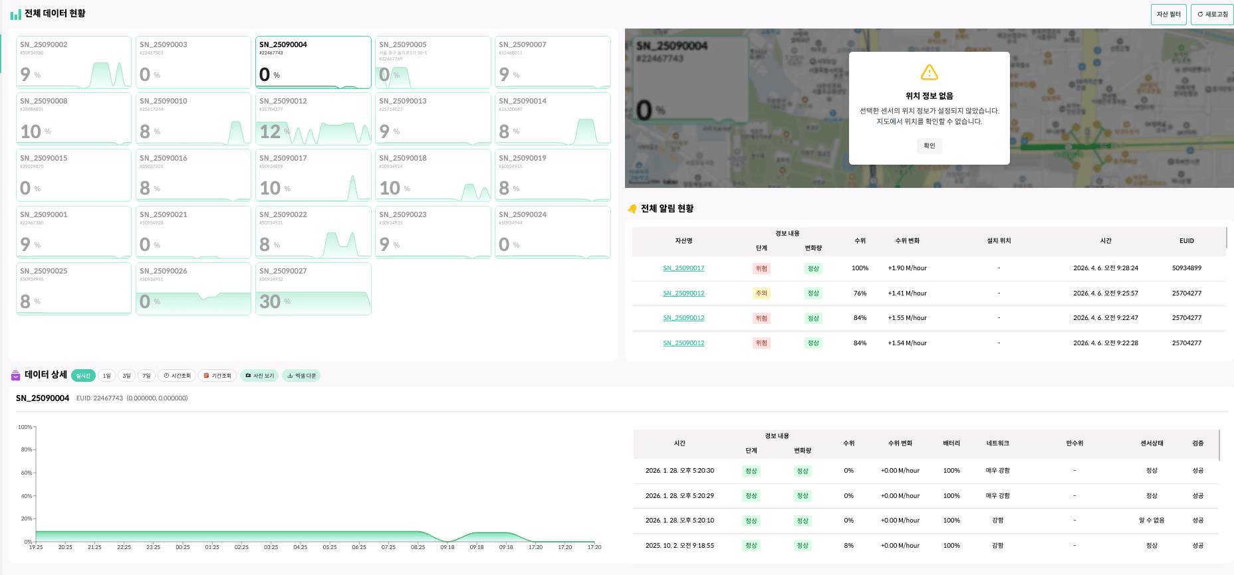The image size is (1234, 575).
Task: Open the SN_25090017 link in alarm table
Action: (x=683, y=268)
